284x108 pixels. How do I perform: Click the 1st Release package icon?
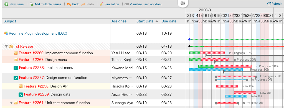click(11, 46)
